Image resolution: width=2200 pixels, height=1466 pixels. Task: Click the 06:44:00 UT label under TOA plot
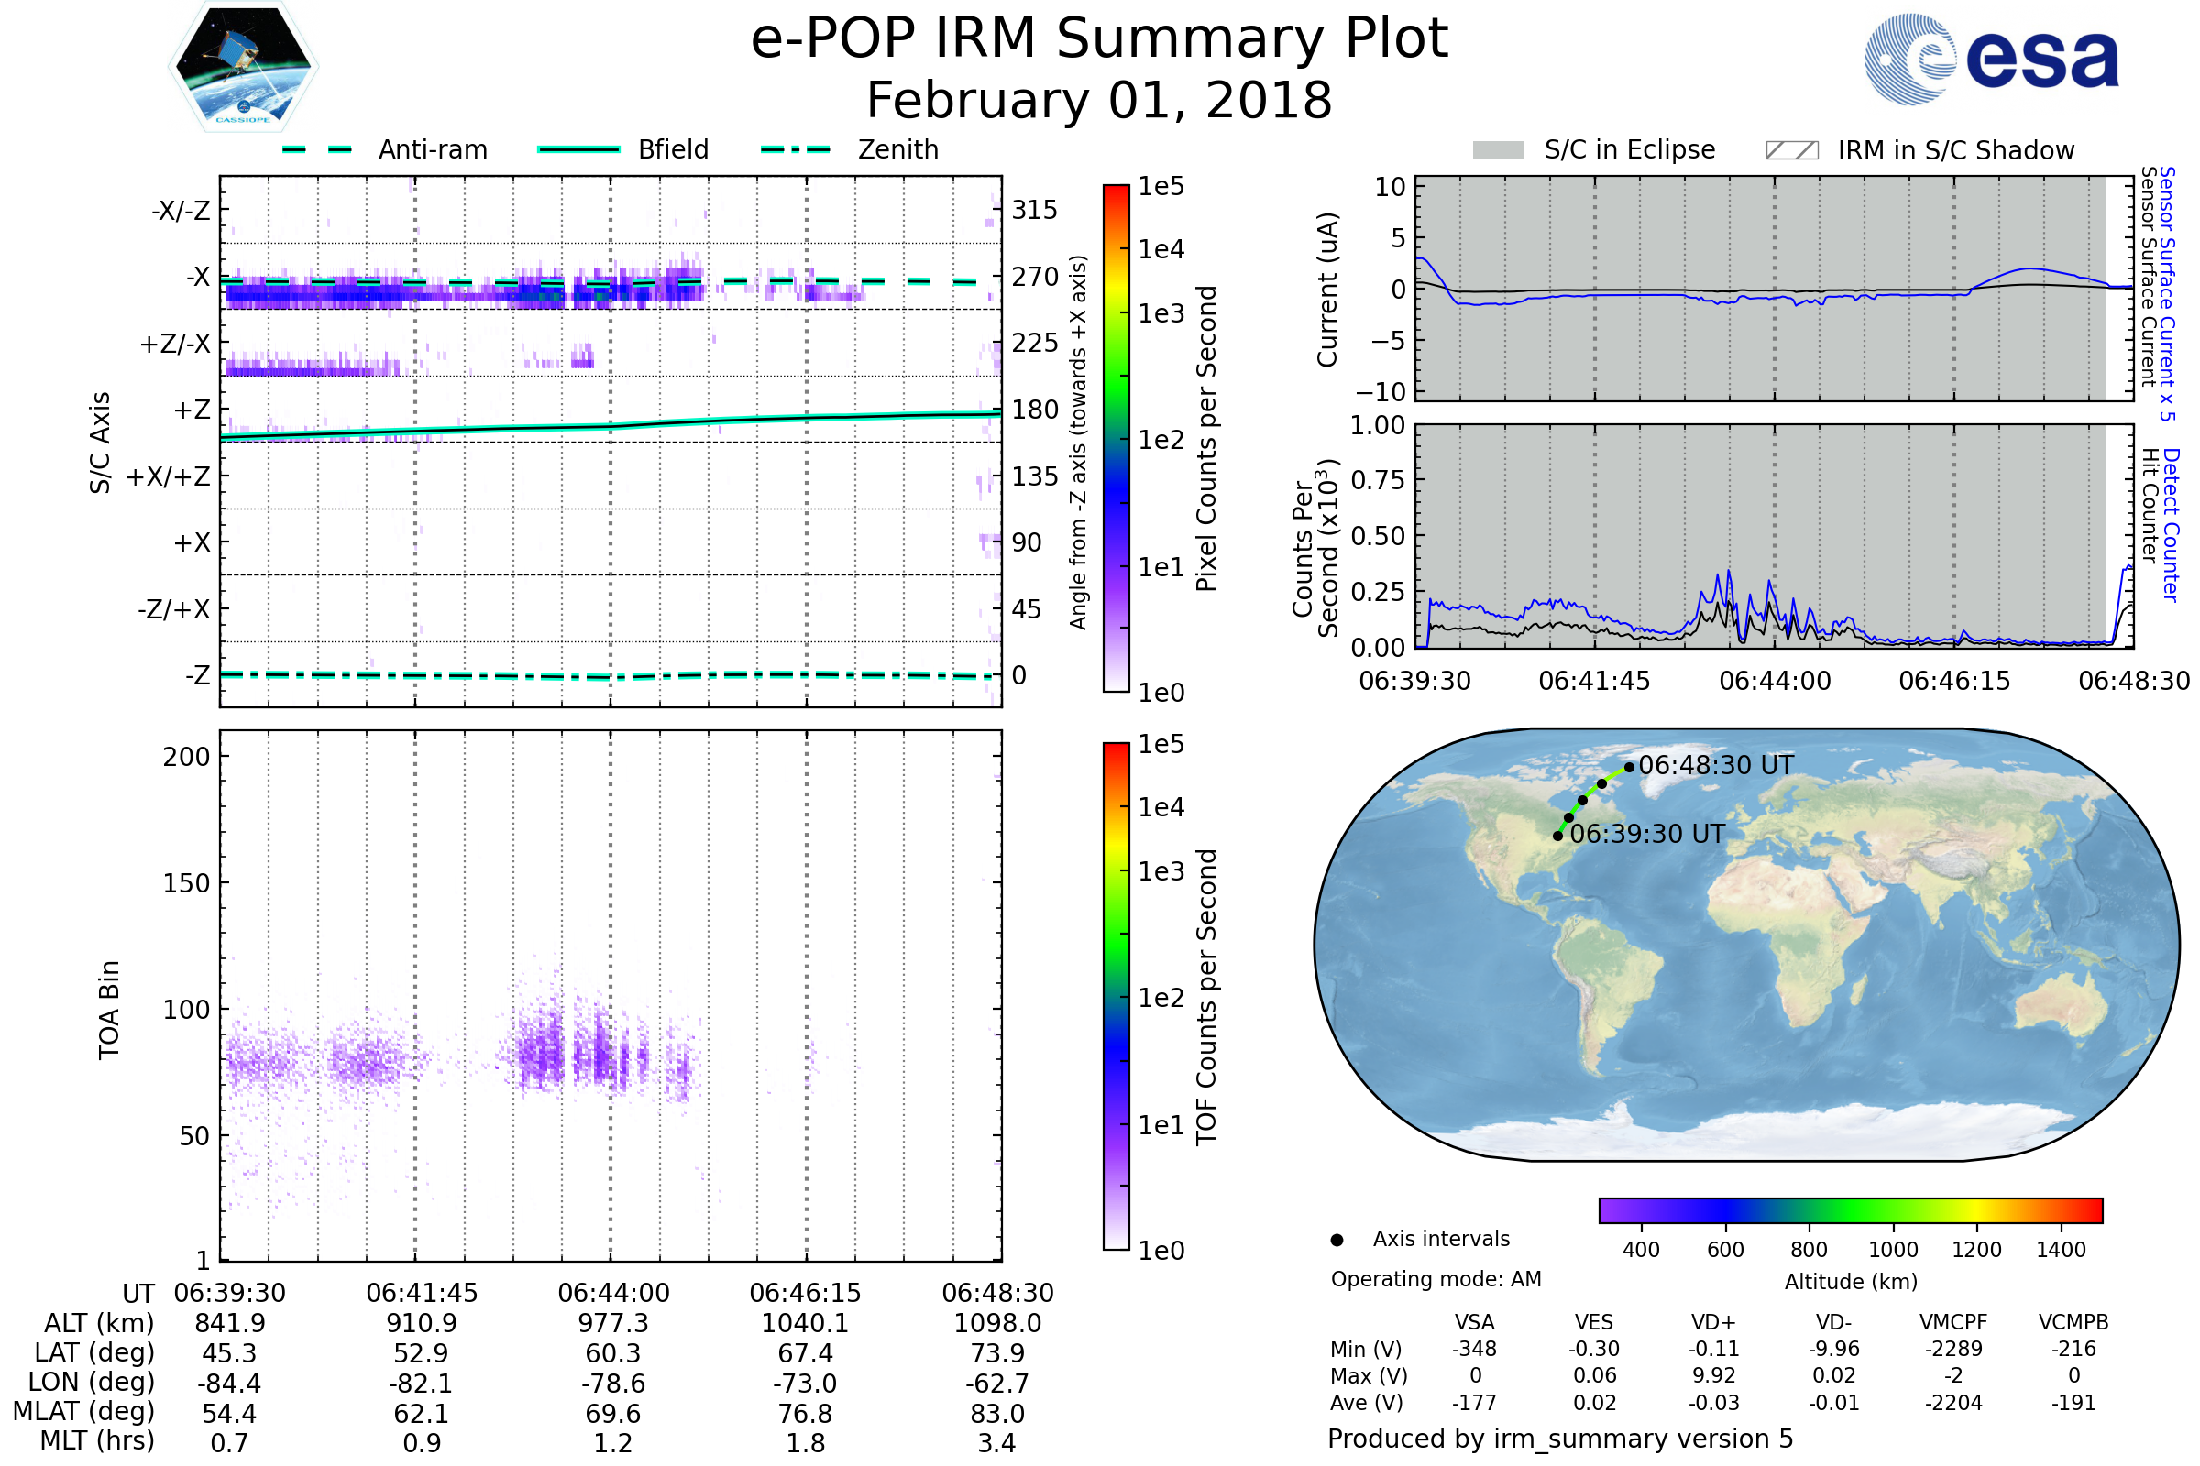pyautogui.click(x=613, y=1293)
